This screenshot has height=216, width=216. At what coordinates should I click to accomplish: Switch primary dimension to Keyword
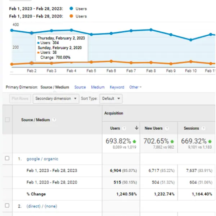pyautogui.click(x=117, y=87)
